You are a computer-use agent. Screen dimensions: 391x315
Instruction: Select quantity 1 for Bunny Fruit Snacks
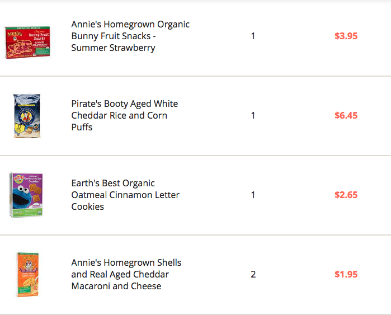pyautogui.click(x=253, y=36)
